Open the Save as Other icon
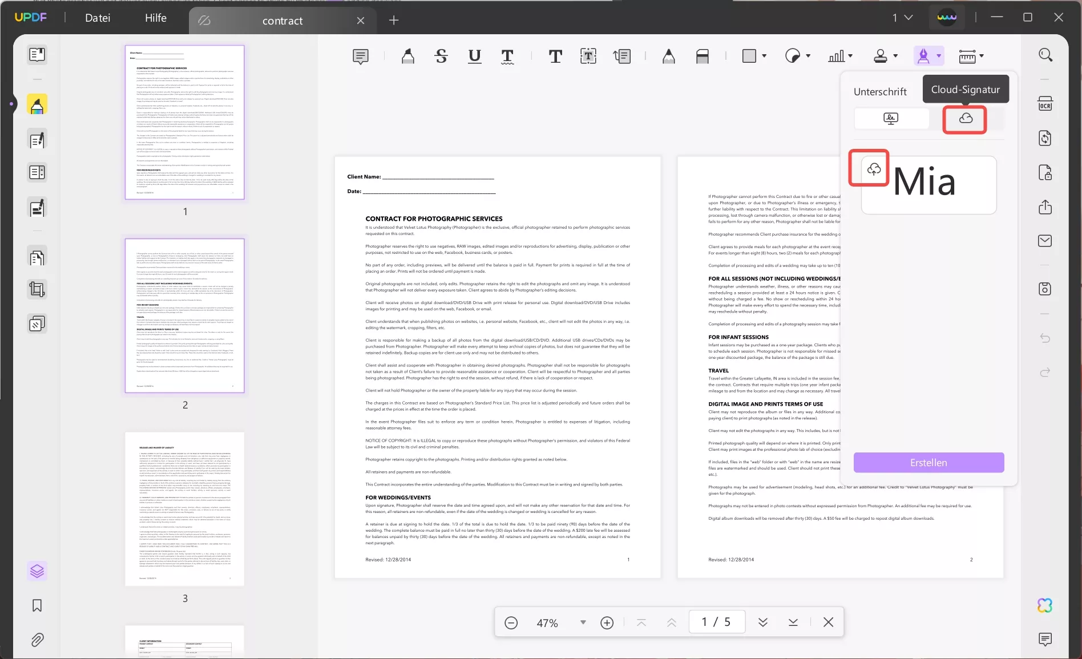Viewport: 1082px width, 659px height. (x=1045, y=289)
